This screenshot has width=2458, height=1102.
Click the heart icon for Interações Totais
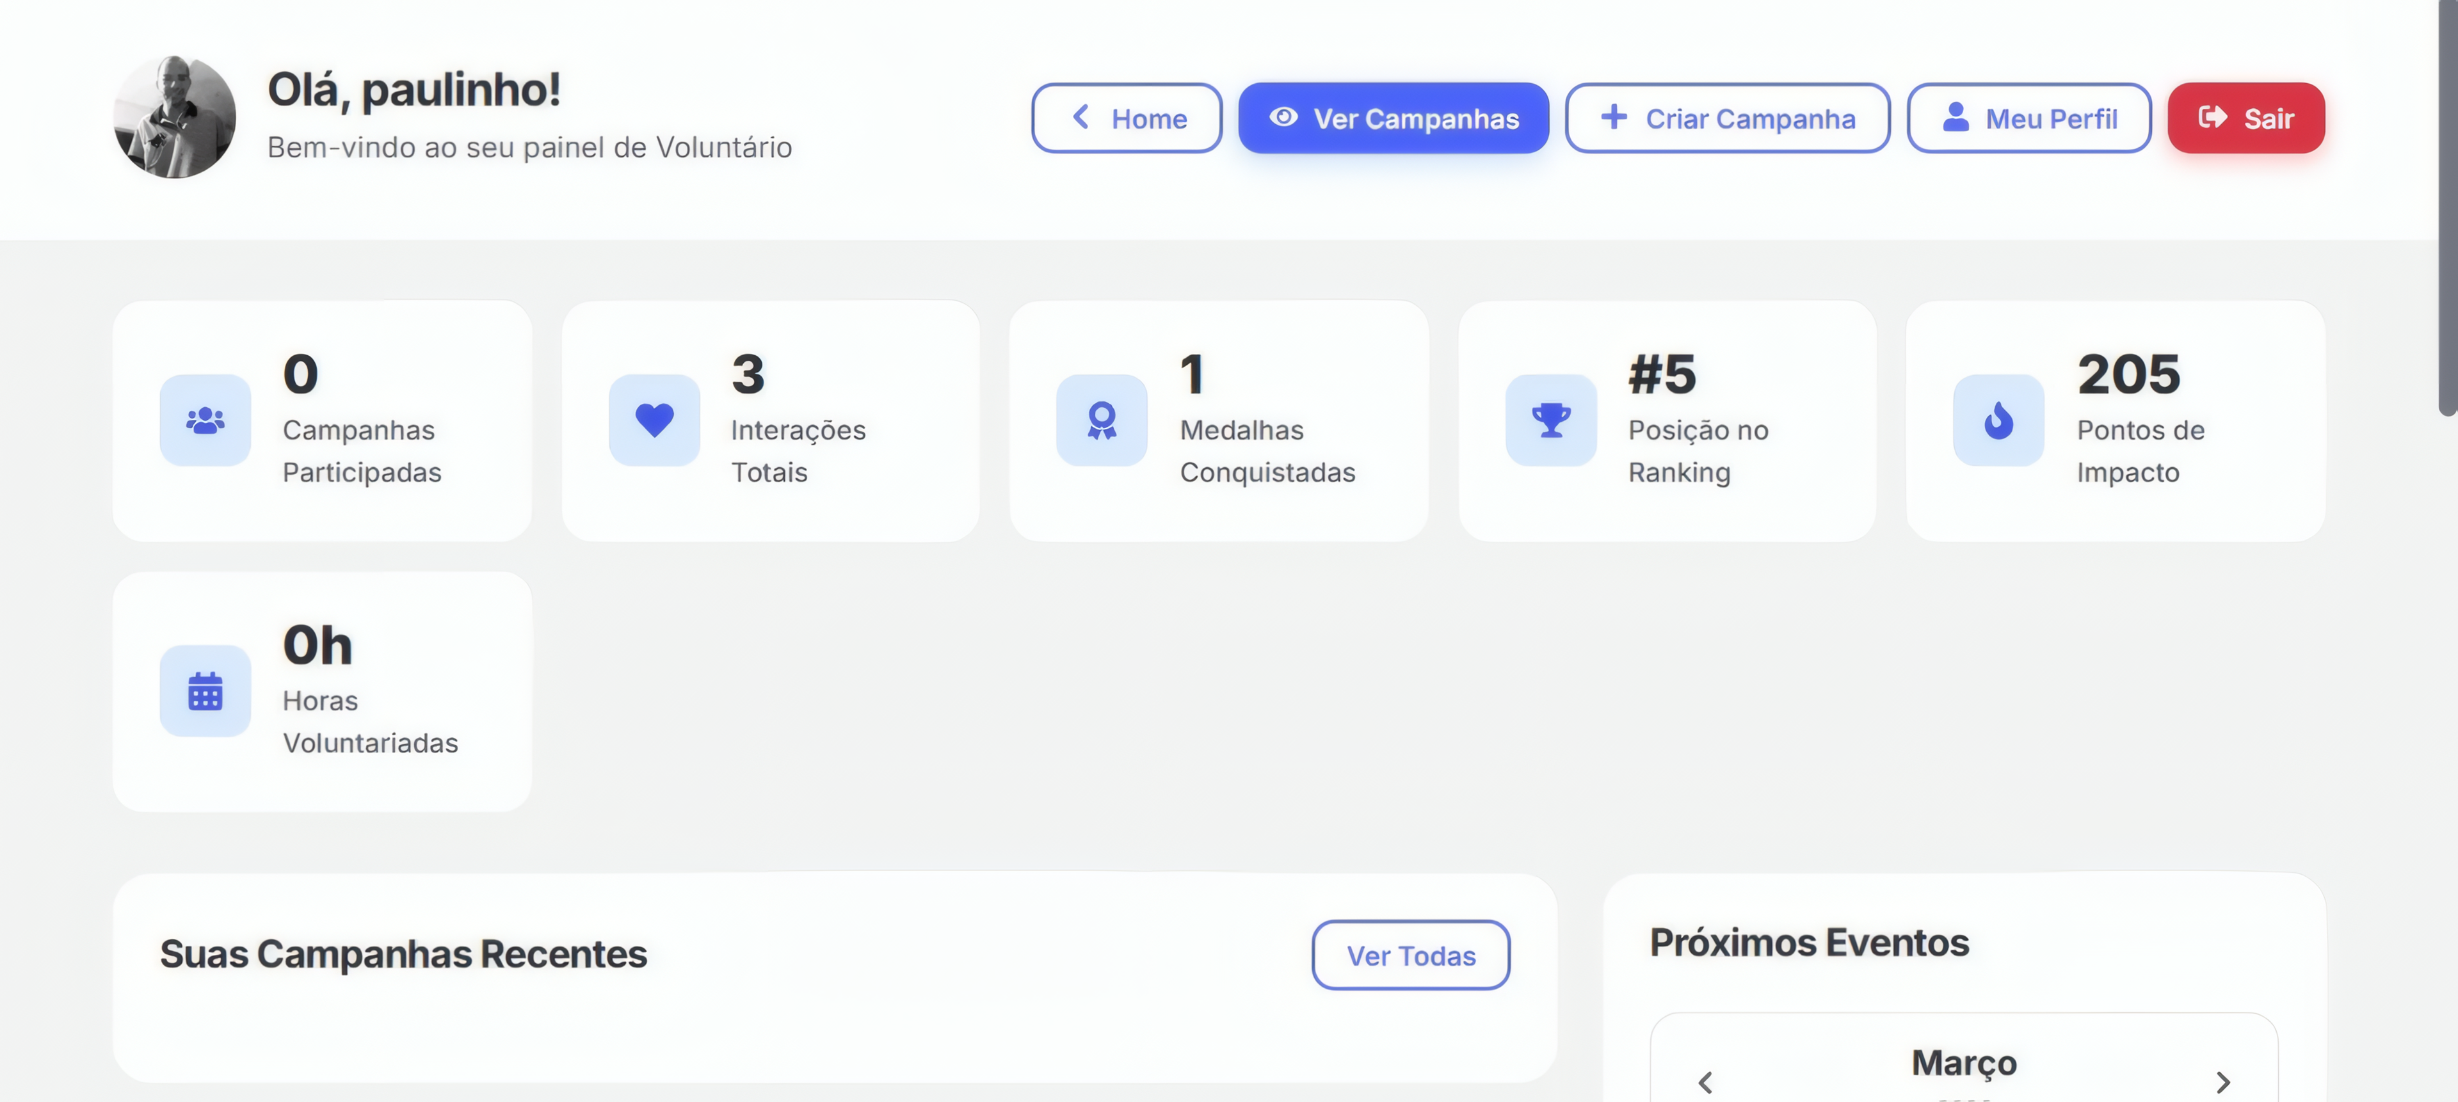tap(655, 420)
